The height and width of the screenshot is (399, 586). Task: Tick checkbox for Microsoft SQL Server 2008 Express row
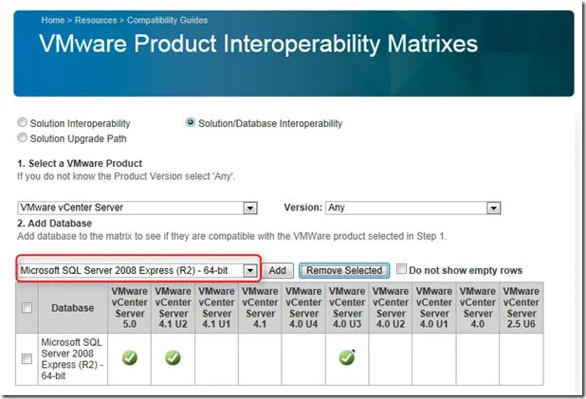coord(27,359)
